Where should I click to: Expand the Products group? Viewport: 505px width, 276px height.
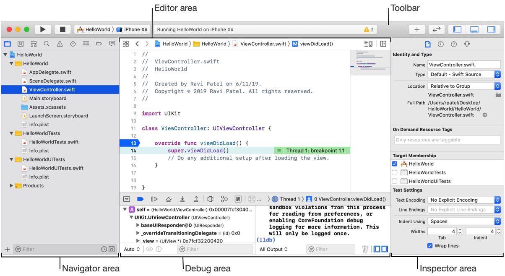pyautogui.click(x=12, y=185)
